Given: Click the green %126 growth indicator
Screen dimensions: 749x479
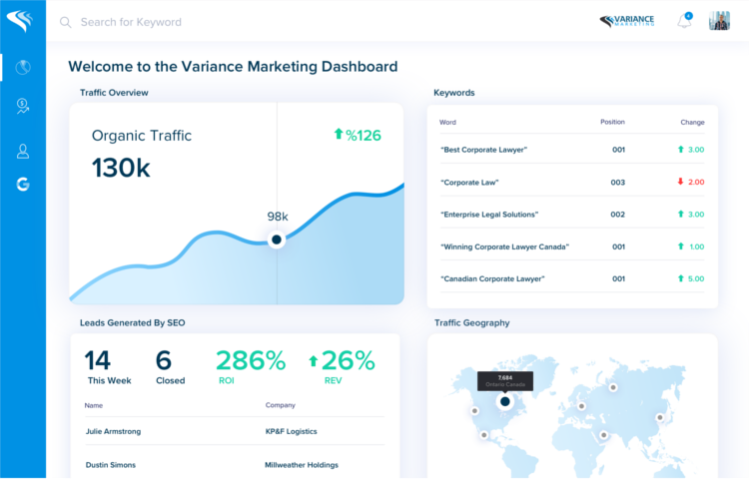Looking at the screenshot, I should point(358,136).
